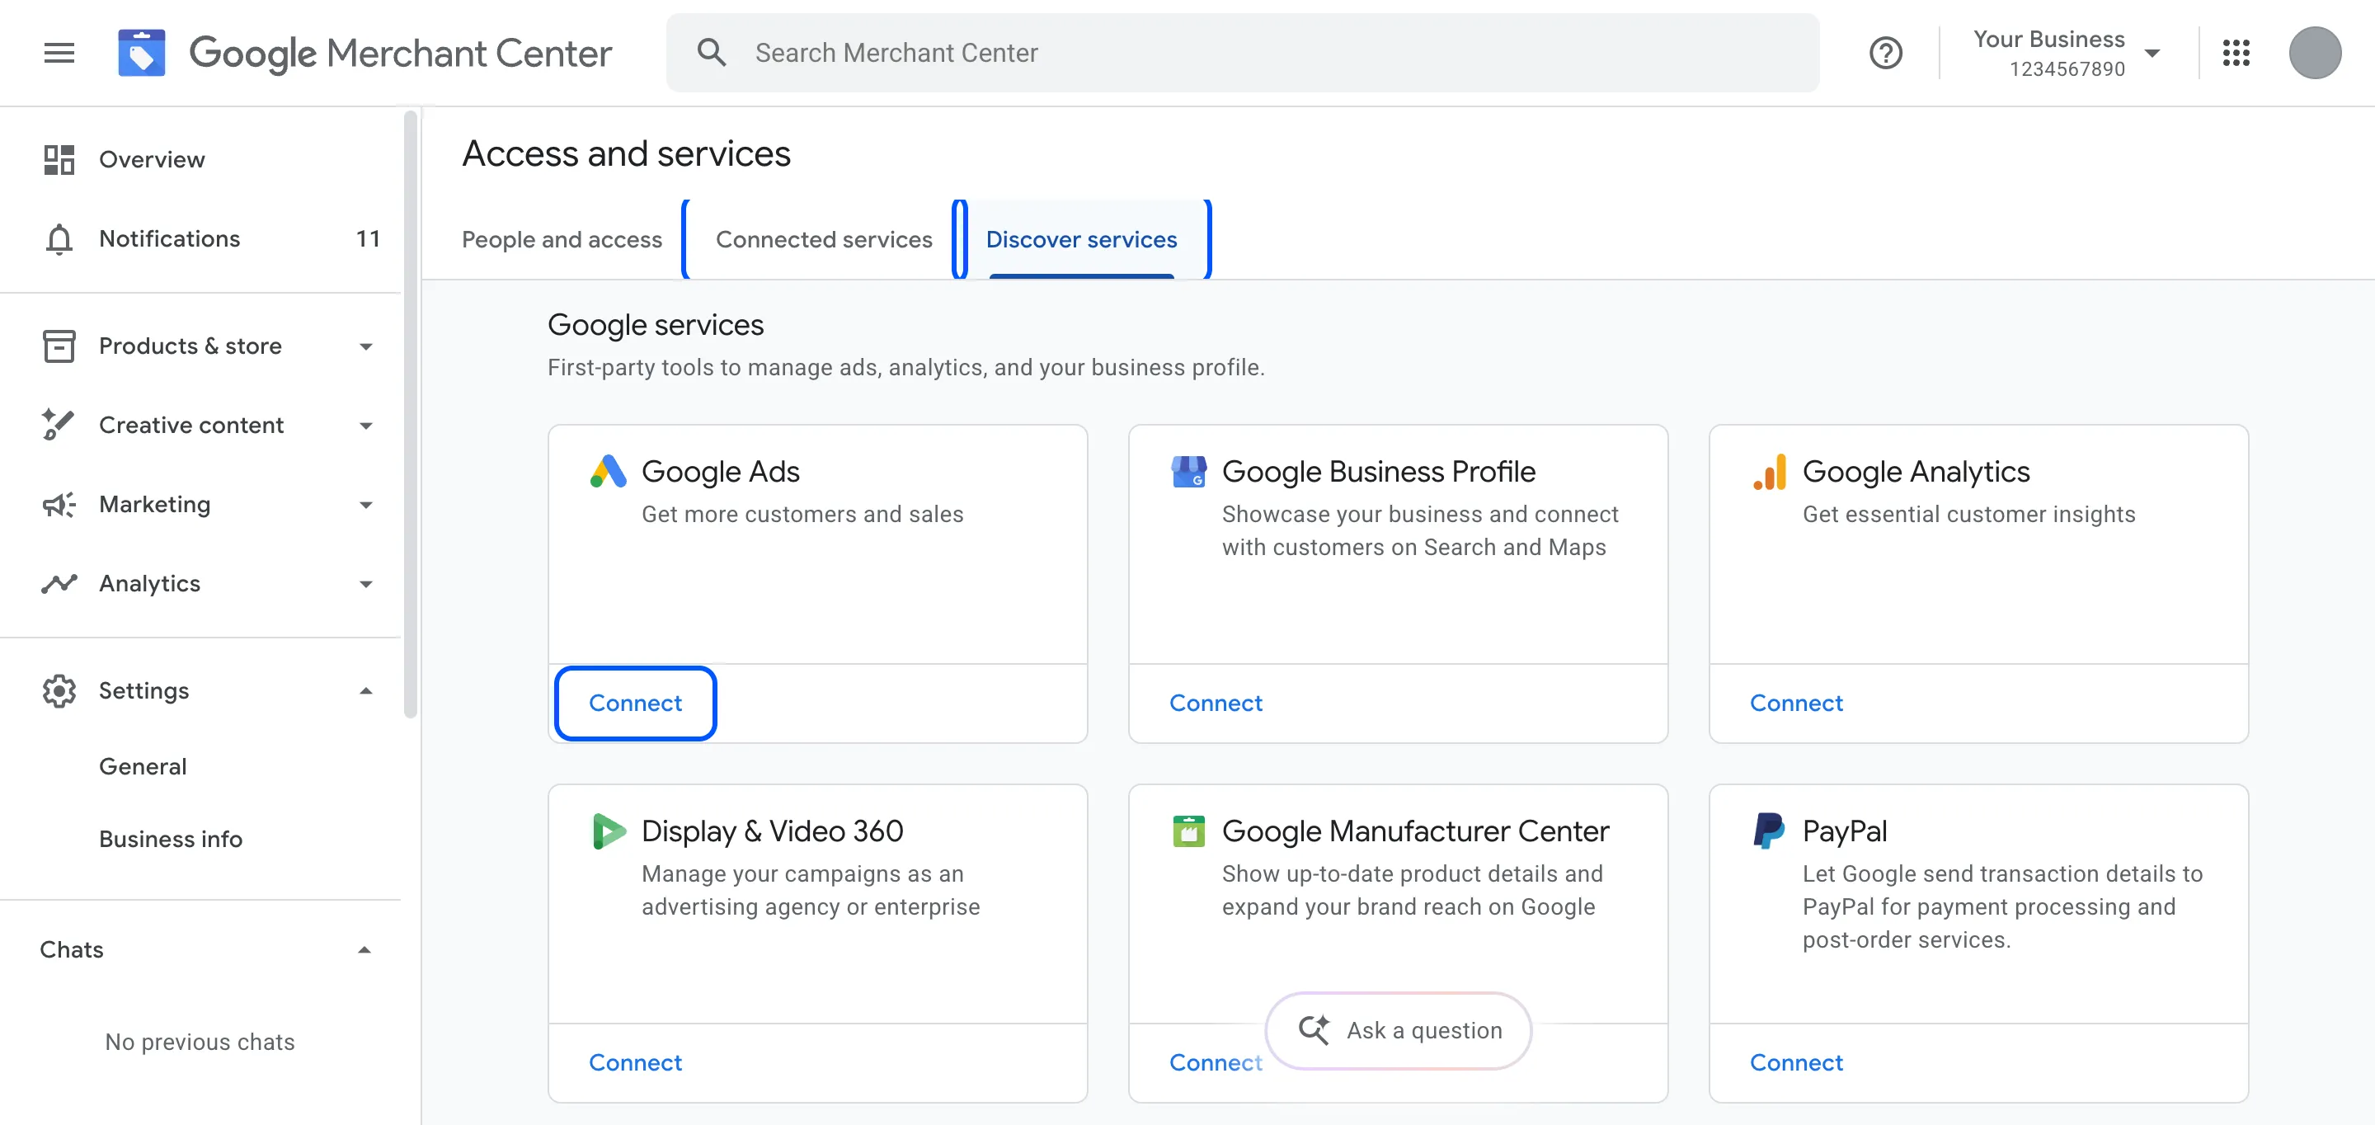The width and height of the screenshot is (2375, 1125).
Task: Open Business info under Settings
Action: point(171,839)
